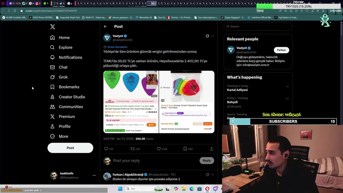Click the browser forward arrow
The height and width of the screenshot is (193, 343).
pos(9,11)
